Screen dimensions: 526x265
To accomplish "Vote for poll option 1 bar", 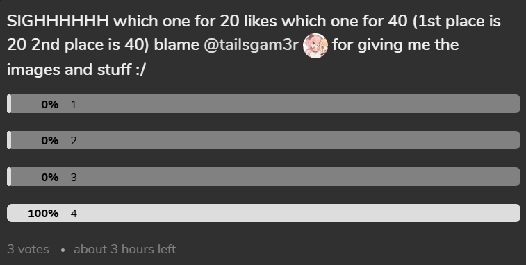I will [263, 104].
